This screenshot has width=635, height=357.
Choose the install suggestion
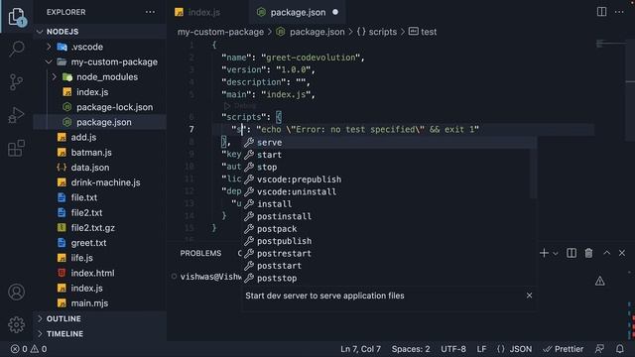tap(389, 204)
